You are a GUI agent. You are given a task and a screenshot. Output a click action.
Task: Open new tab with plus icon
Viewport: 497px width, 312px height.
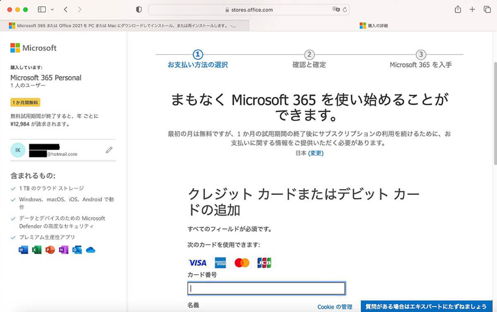(472, 9)
